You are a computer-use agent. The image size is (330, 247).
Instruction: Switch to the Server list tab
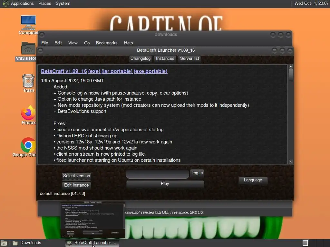coord(189,59)
